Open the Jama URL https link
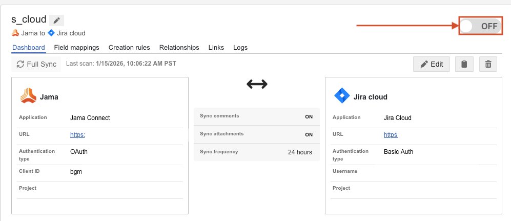The width and height of the screenshot is (511, 221). click(77, 135)
